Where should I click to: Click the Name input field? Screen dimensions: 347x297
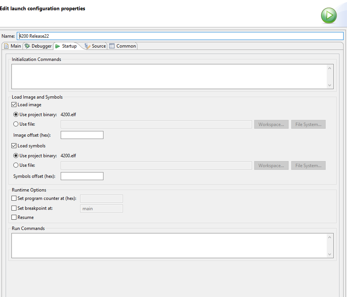click(179, 36)
